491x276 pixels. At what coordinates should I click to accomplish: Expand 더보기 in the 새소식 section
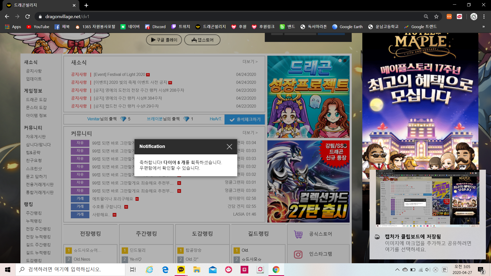pos(250,62)
